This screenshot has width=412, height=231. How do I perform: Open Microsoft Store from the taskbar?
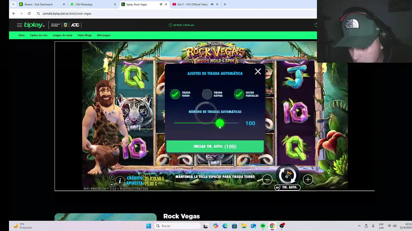tap(234, 226)
